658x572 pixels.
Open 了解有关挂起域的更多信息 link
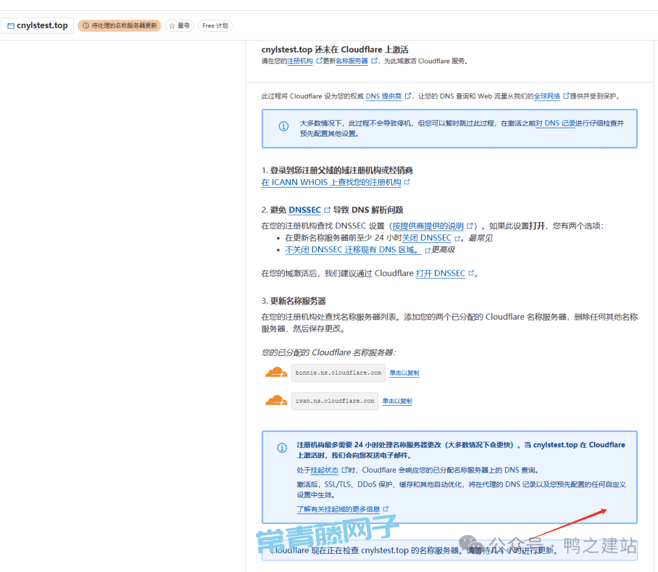338,509
